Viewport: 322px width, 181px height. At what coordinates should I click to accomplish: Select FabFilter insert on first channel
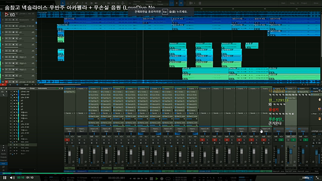click(x=69, y=92)
